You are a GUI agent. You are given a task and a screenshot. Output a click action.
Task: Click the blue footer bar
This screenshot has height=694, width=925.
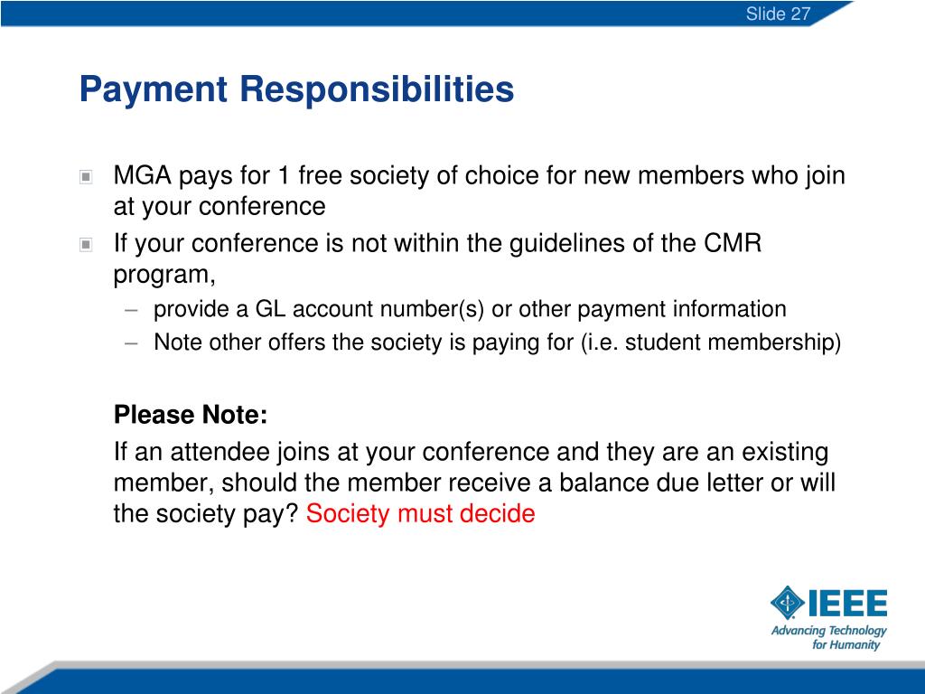point(462,681)
